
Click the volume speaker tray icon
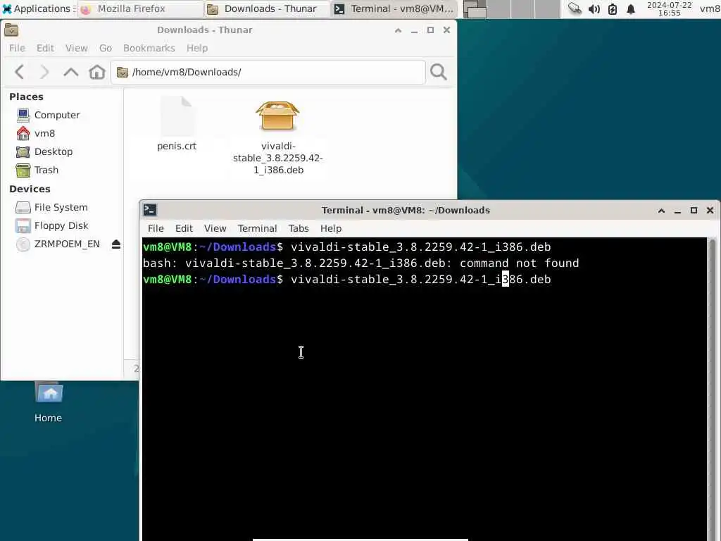(x=594, y=8)
